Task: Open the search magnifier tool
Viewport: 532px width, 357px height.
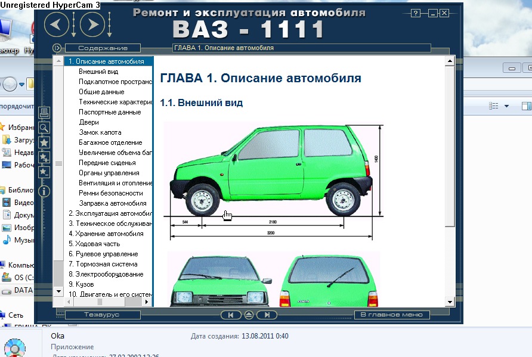Action: pos(44,128)
